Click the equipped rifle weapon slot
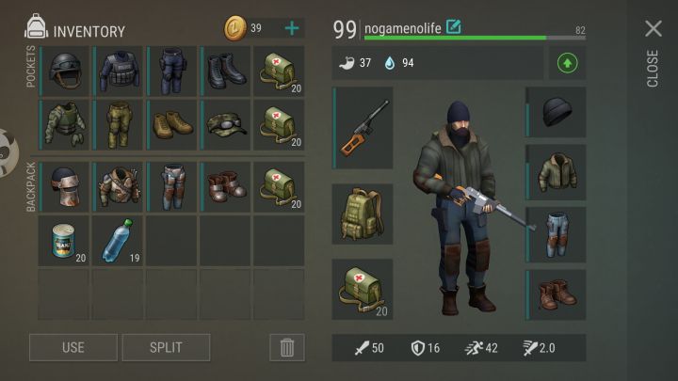Viewport: 678px width, 381px height. coord(363,127)
